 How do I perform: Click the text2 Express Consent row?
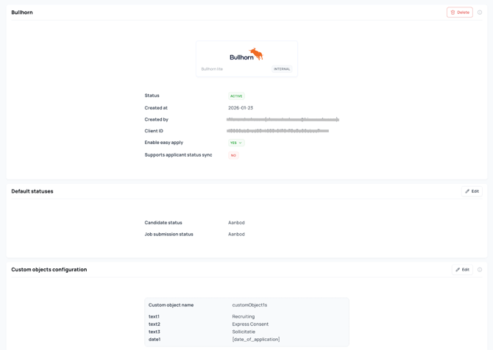[250, 324]
